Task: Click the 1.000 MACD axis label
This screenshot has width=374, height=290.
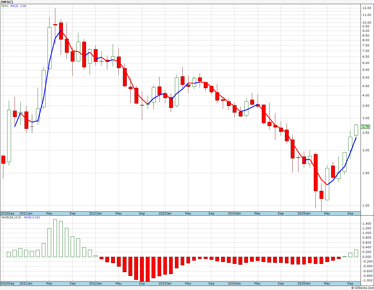Action: coord(367,233)
